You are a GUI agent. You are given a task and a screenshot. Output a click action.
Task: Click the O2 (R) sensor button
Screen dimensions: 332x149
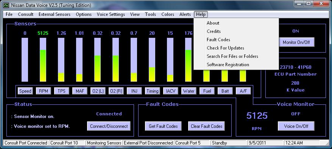click(x=116, y=91)
